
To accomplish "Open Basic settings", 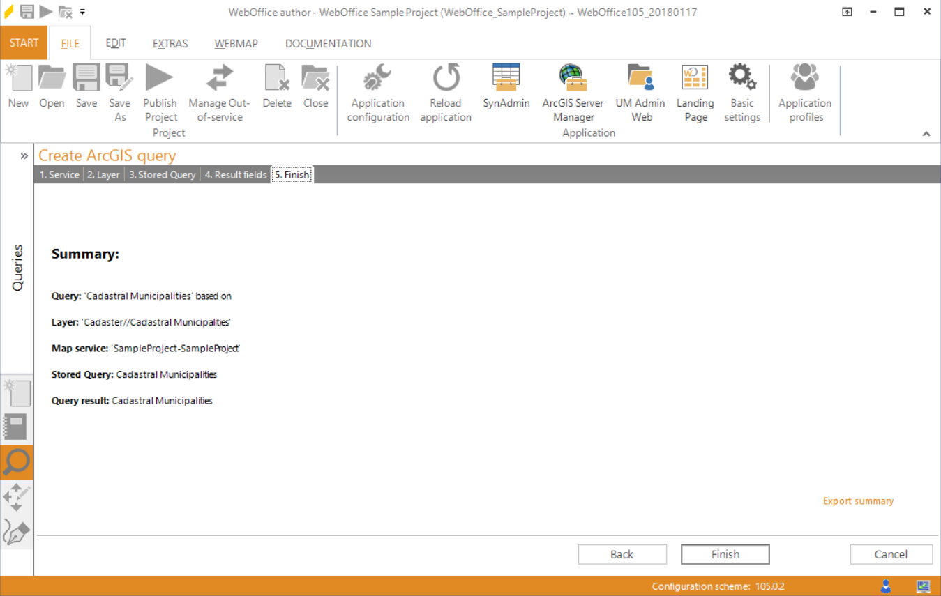I will click(742, 91).
